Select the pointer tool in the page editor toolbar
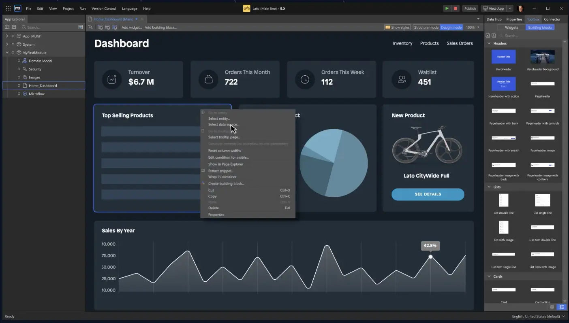Viewport: 569px width, 323px height. [x=90, y=27]
